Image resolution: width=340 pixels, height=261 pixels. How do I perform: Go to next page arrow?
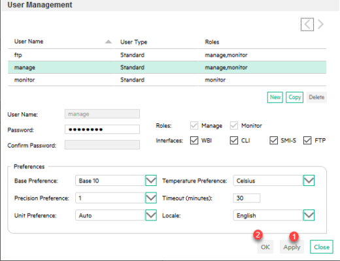point(320,24)
